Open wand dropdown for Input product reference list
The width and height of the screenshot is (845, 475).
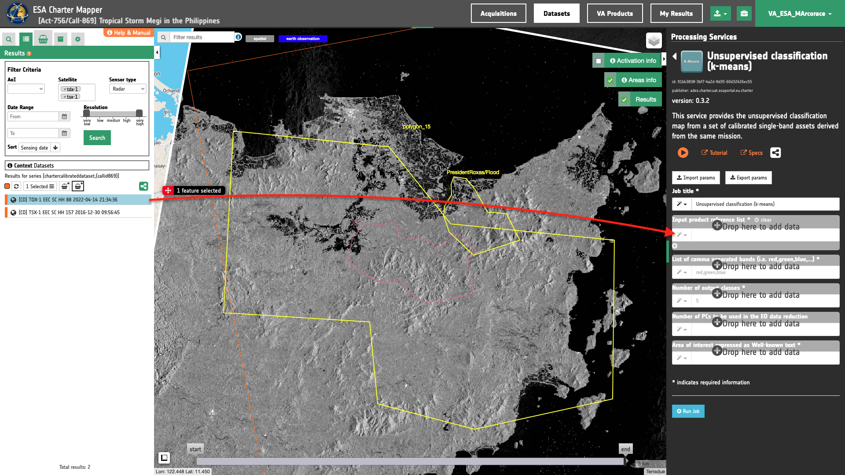click(682, 235)
